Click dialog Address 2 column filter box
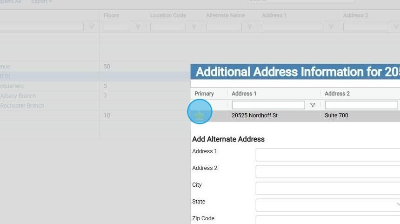Image resolution: width=400 pixels, height=224 pixels. [x=361, y=105]
